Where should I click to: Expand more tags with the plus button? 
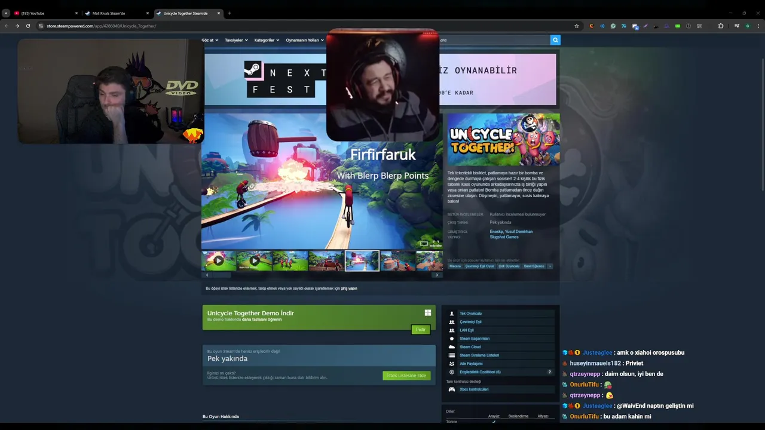(550, 266)
